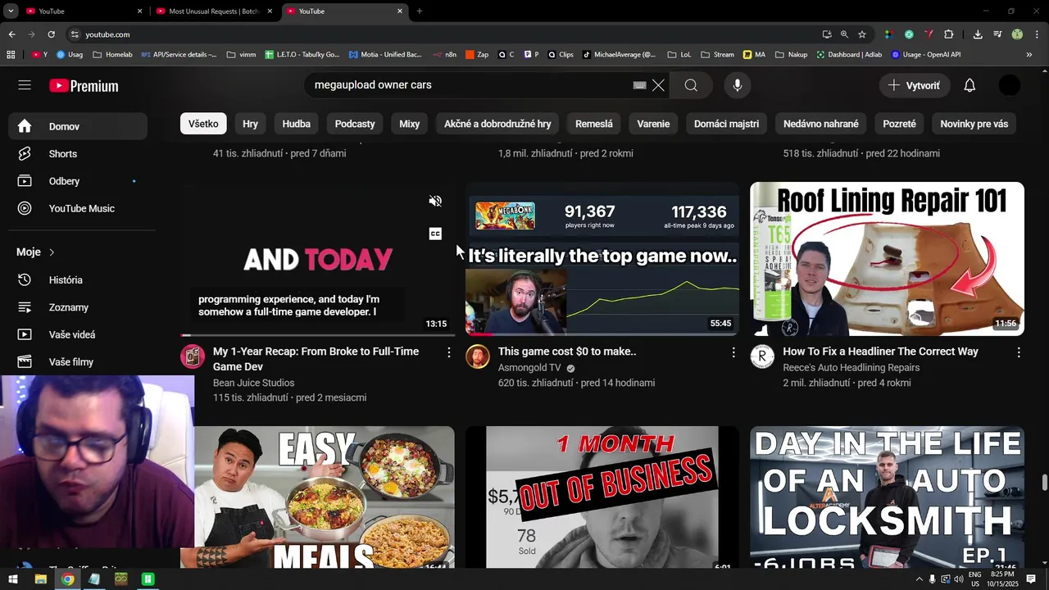
Task: Click the Easy Meals video thumbnail
Action: (x=325, y=497)
